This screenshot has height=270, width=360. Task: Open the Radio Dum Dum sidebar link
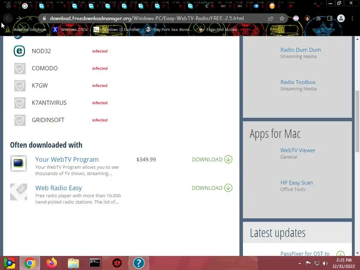click(301, 50)
